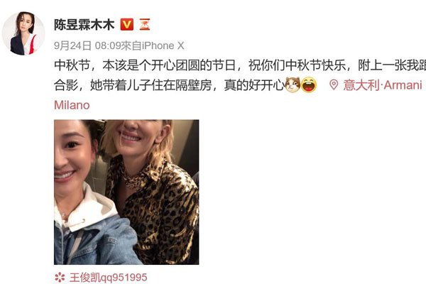Open the 意大利·Armani location link
Image resolution: width=426 pixels, height=284 pixels.
click(x=382, y=85)
